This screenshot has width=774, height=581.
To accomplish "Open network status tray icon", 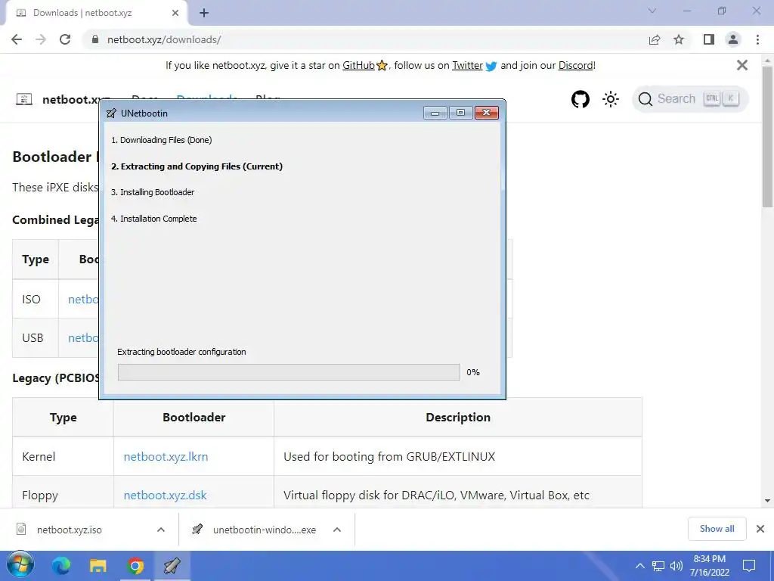I will click(658, 566).
